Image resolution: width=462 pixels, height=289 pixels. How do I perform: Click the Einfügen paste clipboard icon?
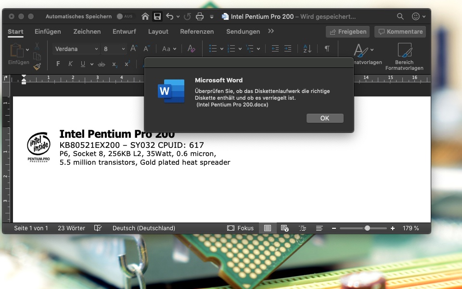16,50
